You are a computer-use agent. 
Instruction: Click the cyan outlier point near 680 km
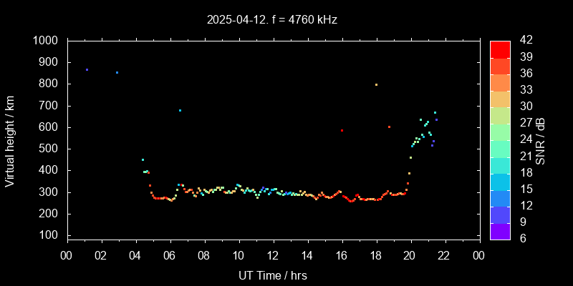point(180,110)
